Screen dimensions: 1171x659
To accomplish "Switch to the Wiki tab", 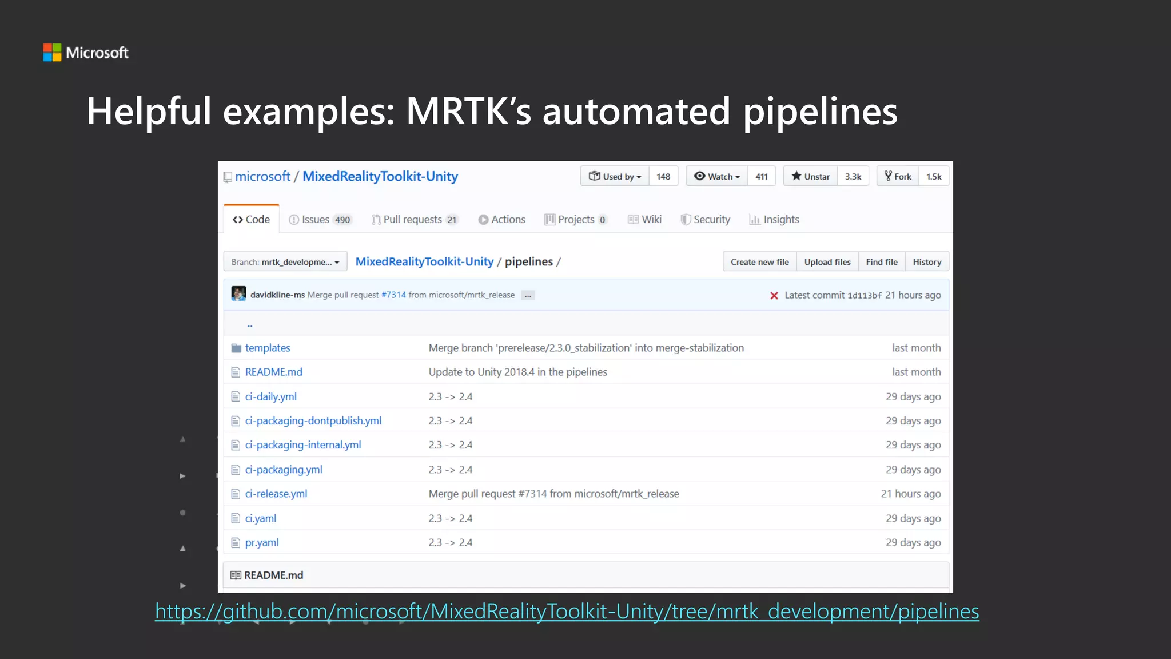I will tap(644, 220).
